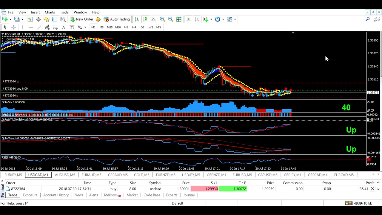Select the Fibonacci Retracement tool
The image size is (382, 215).
coord(55,27)
